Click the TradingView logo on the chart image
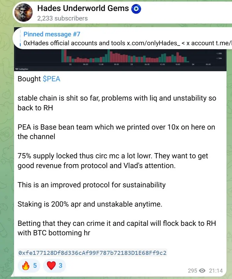Screen dimensions: 232x279 [22, 69]
